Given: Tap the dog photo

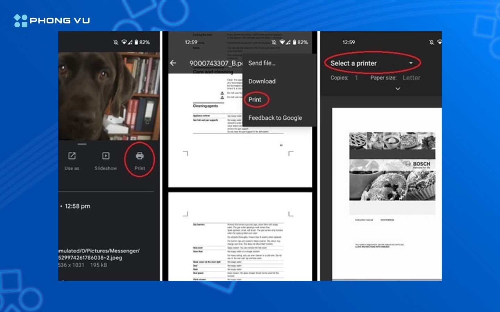Looking at the screenshot, I should (x=108, y=96).
